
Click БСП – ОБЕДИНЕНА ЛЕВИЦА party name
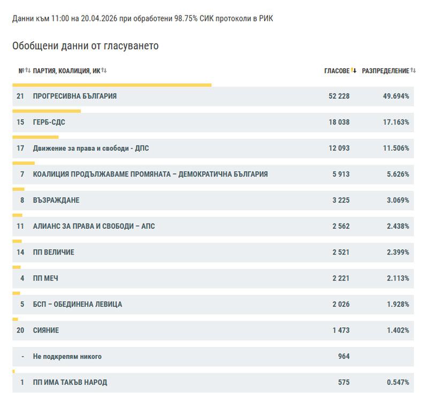77,304
